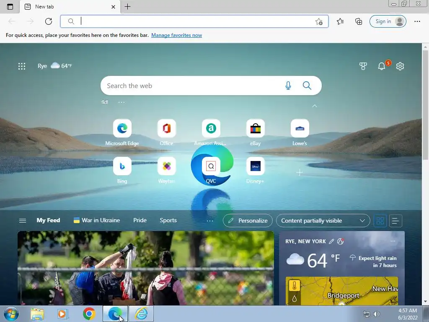Image resolution: width=429 pixels, height=322 pixels.
Task: Click the weather map thumbnail
Action: tap(342, 291)
